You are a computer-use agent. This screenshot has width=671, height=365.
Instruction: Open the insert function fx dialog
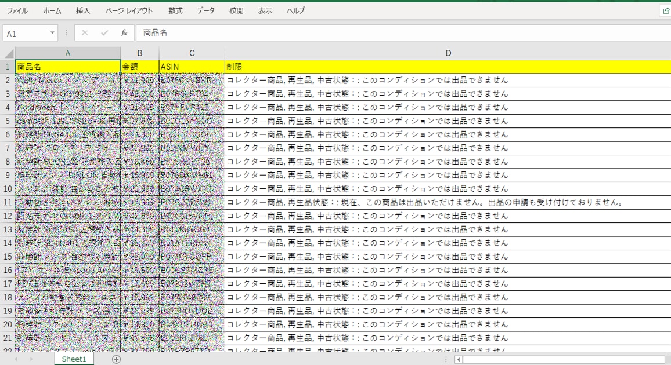coord(124,33)
